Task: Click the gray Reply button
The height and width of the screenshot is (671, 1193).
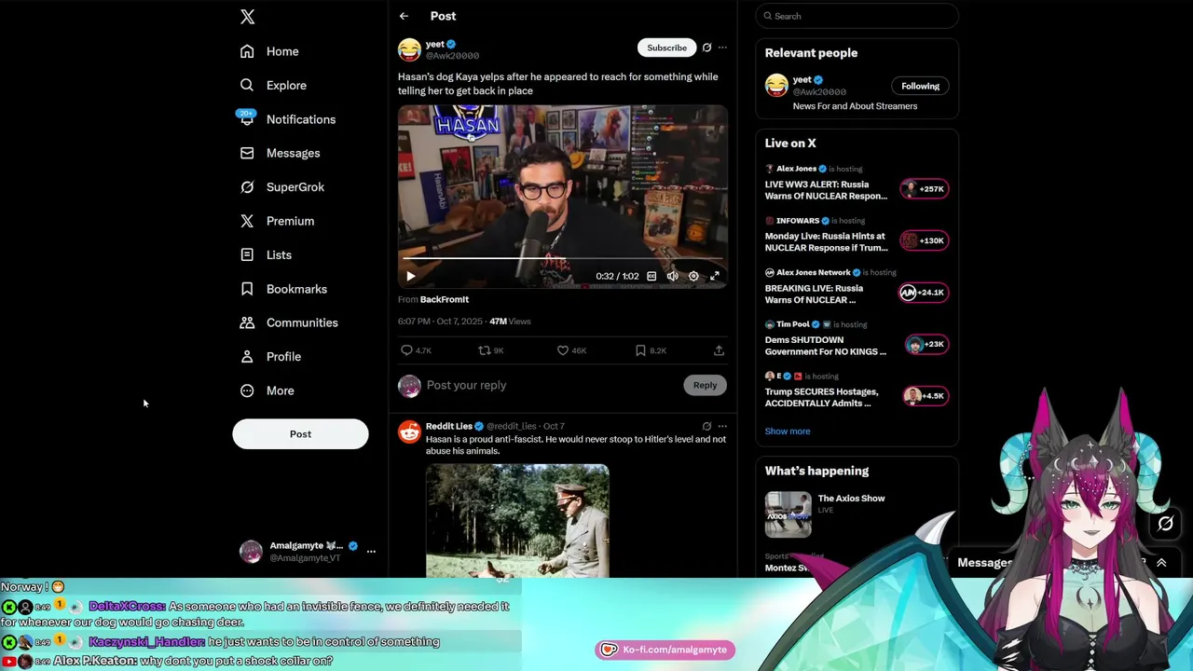Action: pyautogui.click(x=705, y=385)
